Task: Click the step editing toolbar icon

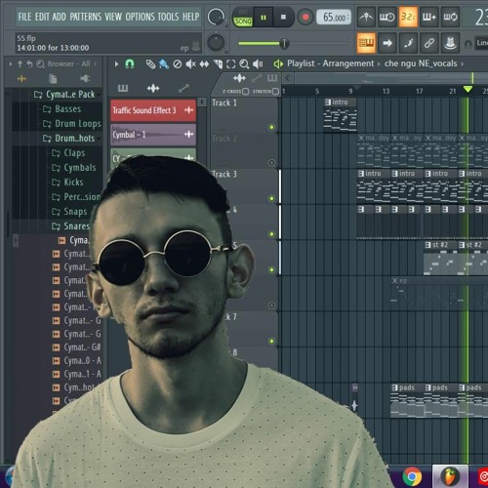Action: click(x=408, y=43)
